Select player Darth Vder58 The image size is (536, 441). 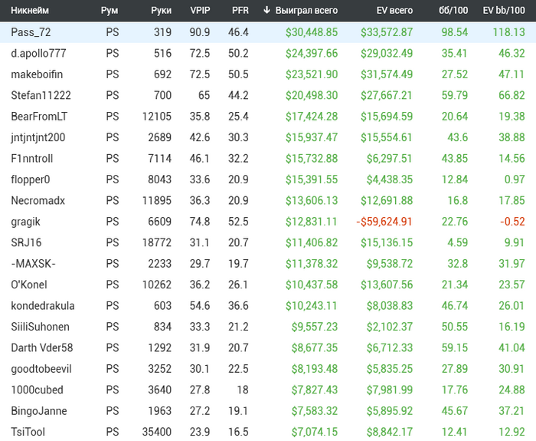[42, 348]
